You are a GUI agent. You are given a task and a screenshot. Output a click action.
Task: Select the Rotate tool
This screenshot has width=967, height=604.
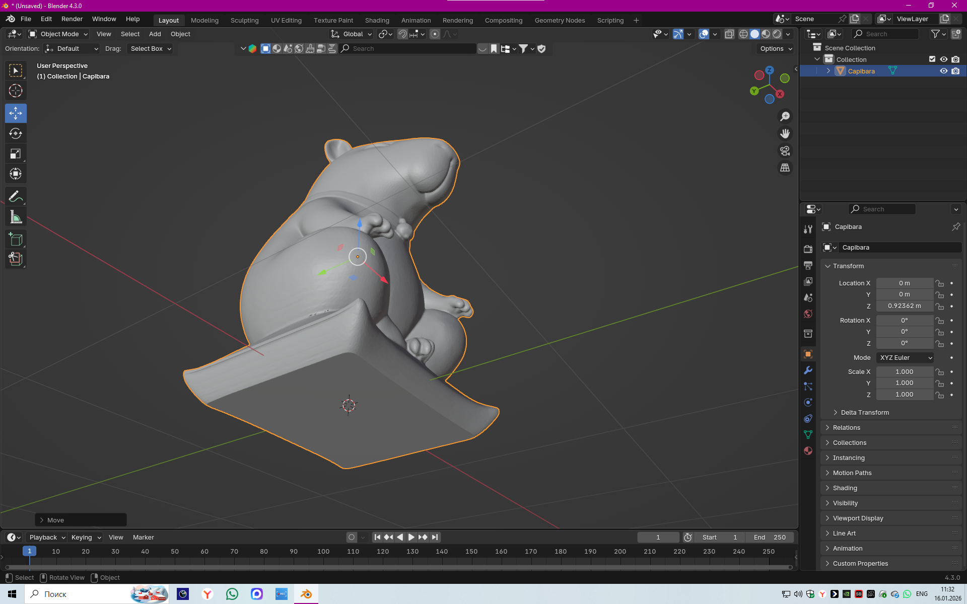pyautogui.click(x=16, y=133)
